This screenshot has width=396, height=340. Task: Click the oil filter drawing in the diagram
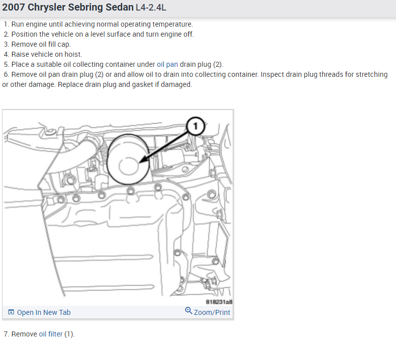pyautogui.click(x=128, y=160)
